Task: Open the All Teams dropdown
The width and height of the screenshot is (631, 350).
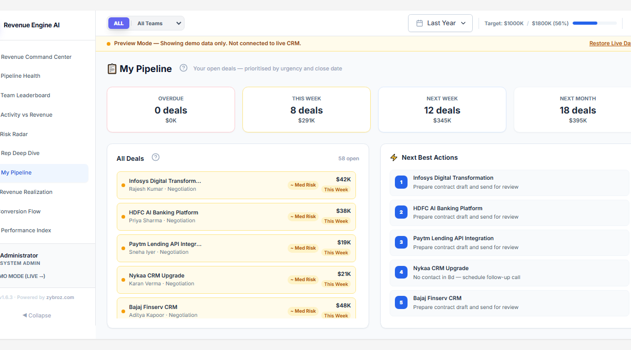Action: (157, 23)
